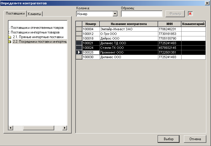Click the row selector for Диланес ТД ООО

click(79, 43)
